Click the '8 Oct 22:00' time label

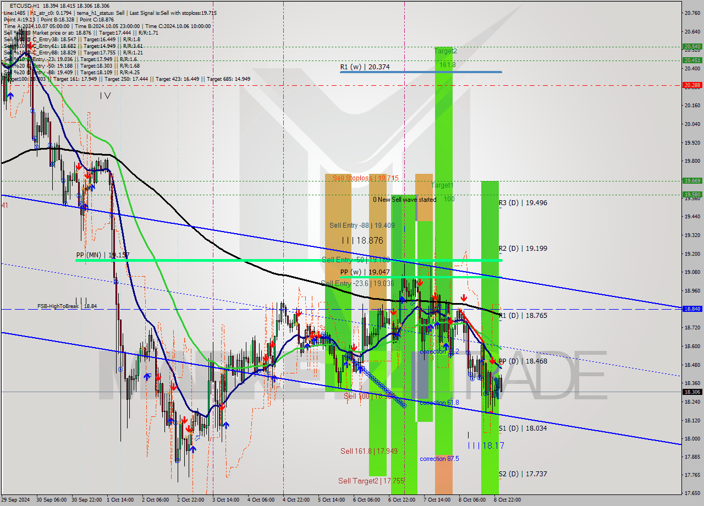tap(507, 500)
